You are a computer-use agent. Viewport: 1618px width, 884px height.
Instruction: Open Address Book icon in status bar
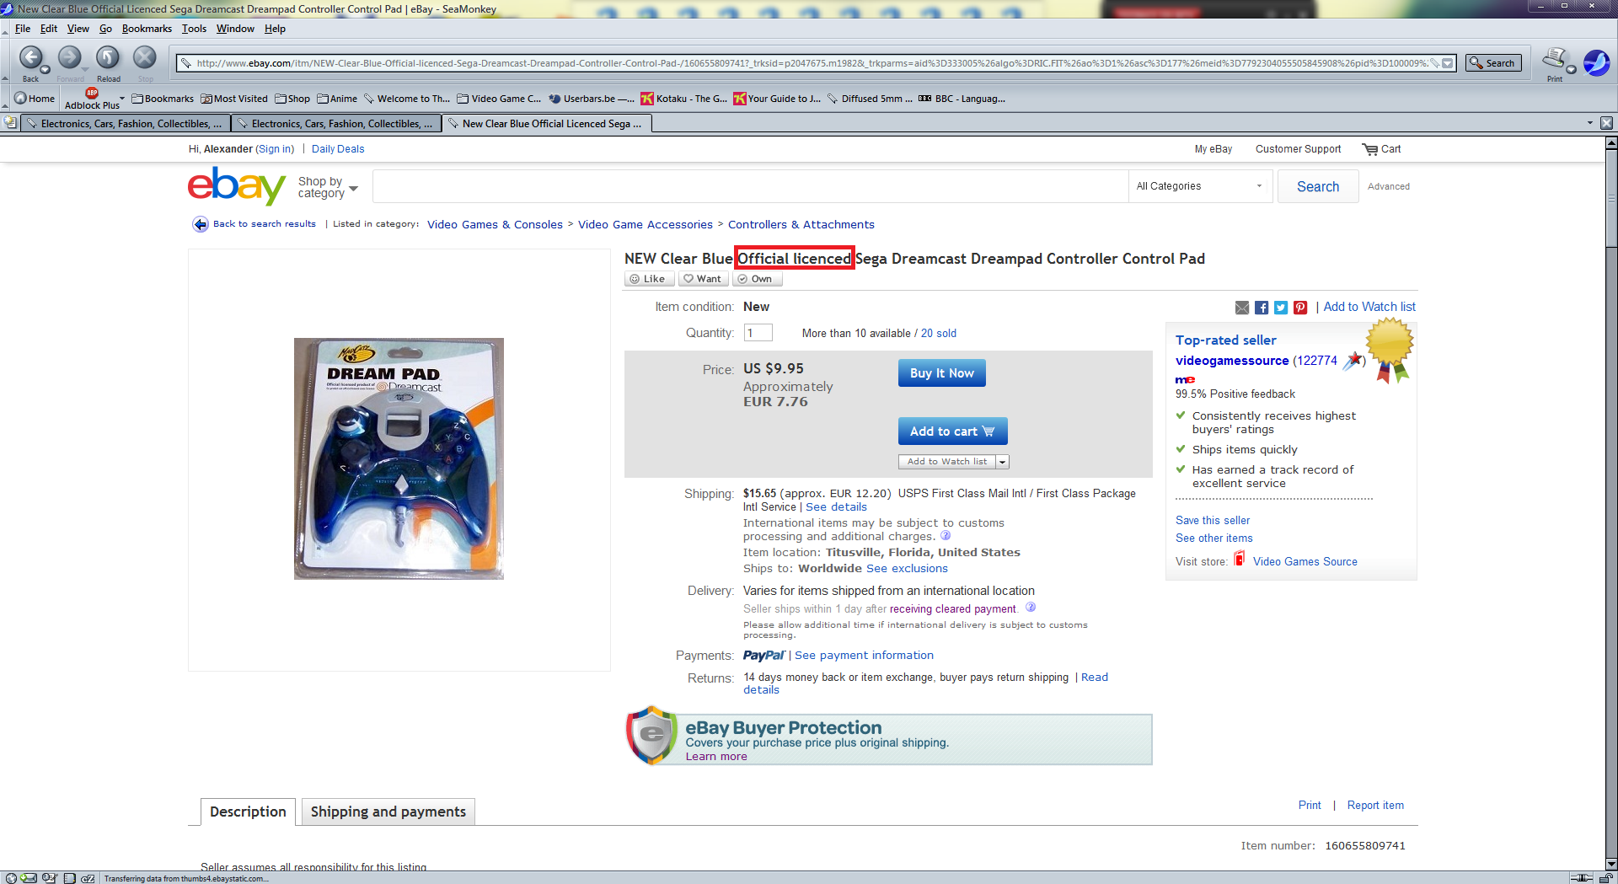tap(70, 878)
